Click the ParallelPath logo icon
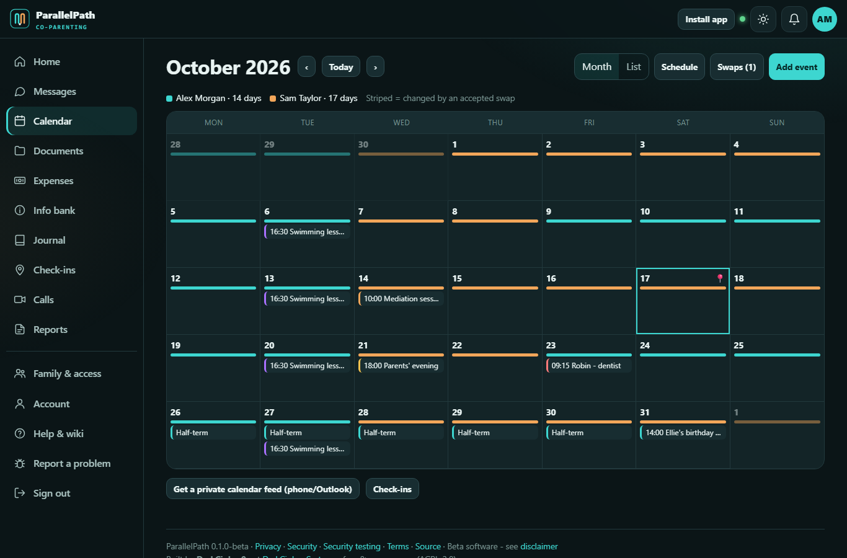Image resolution: width=847 pixels, height=558 pixels. point(20,19)
